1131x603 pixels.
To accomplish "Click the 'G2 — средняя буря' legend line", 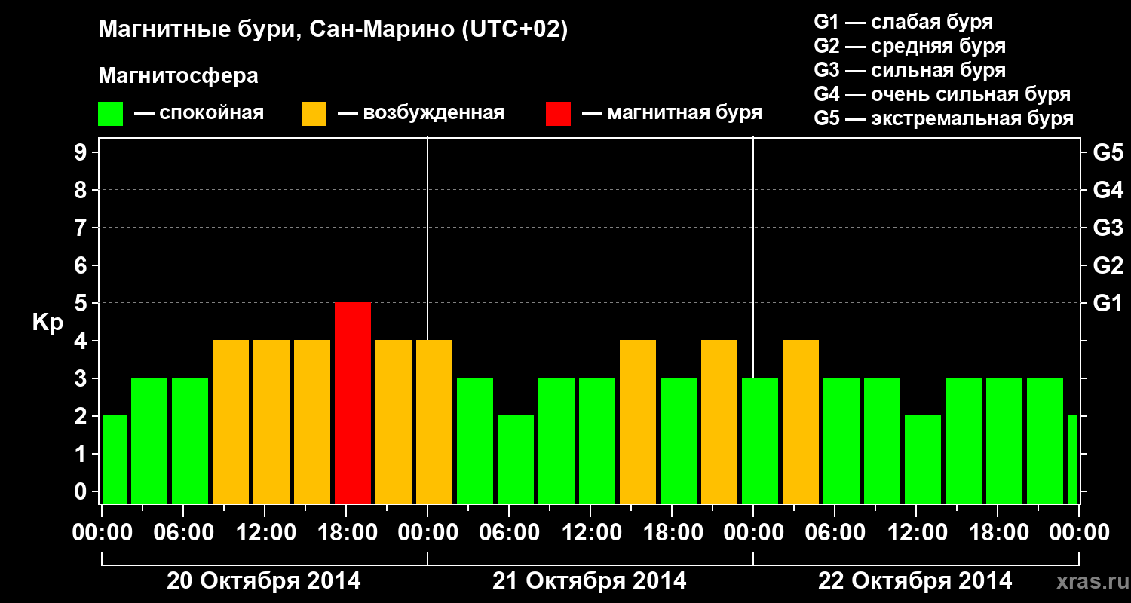I will point(909,46).
